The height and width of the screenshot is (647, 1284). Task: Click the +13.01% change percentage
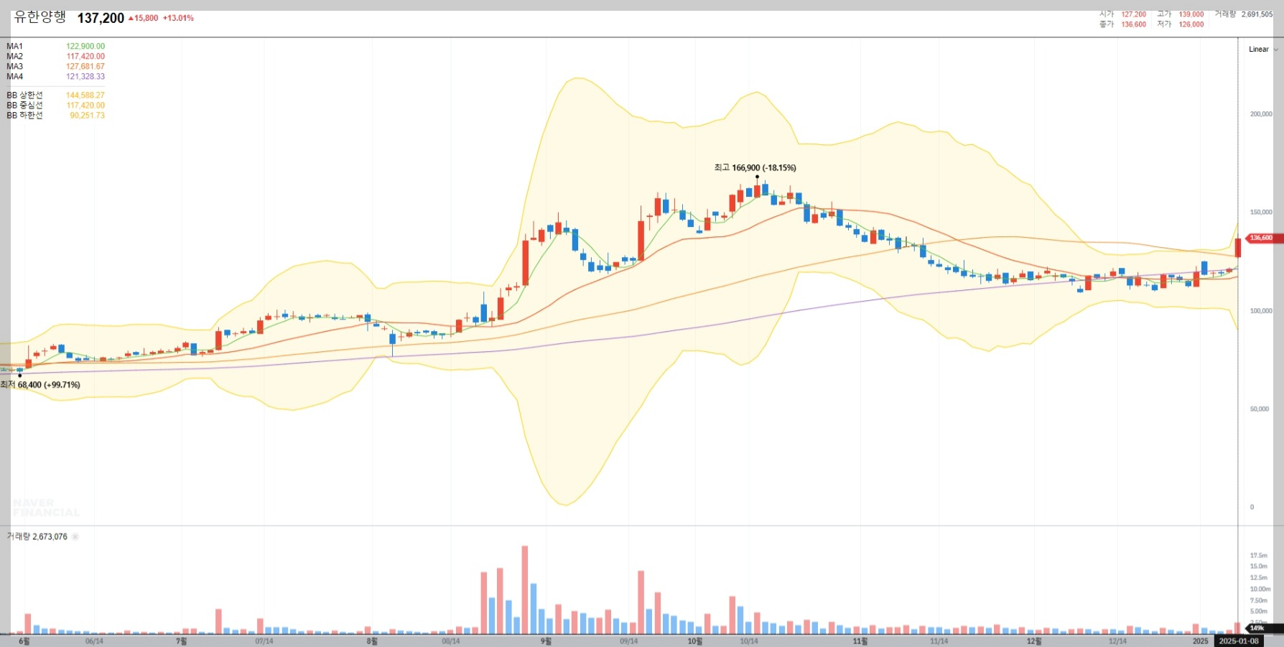(x=178, y=18)
